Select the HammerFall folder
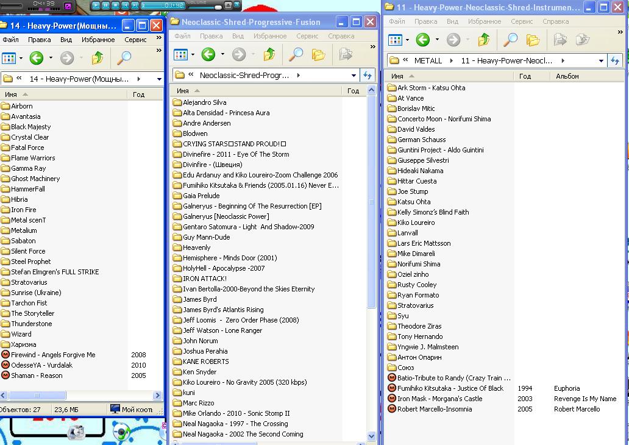This screenshot has width=629, height=445. (23, 189)
